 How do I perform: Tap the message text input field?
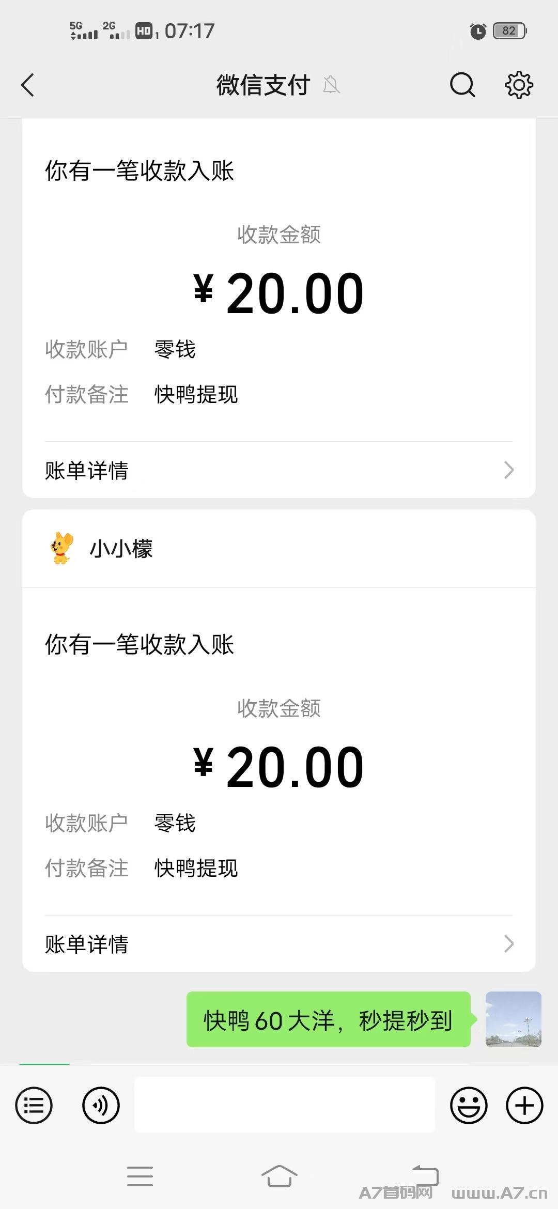point(284,1105)
